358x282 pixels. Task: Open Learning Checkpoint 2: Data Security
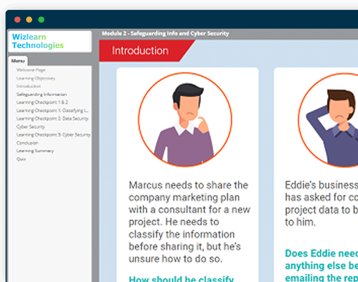click(52, 118)
